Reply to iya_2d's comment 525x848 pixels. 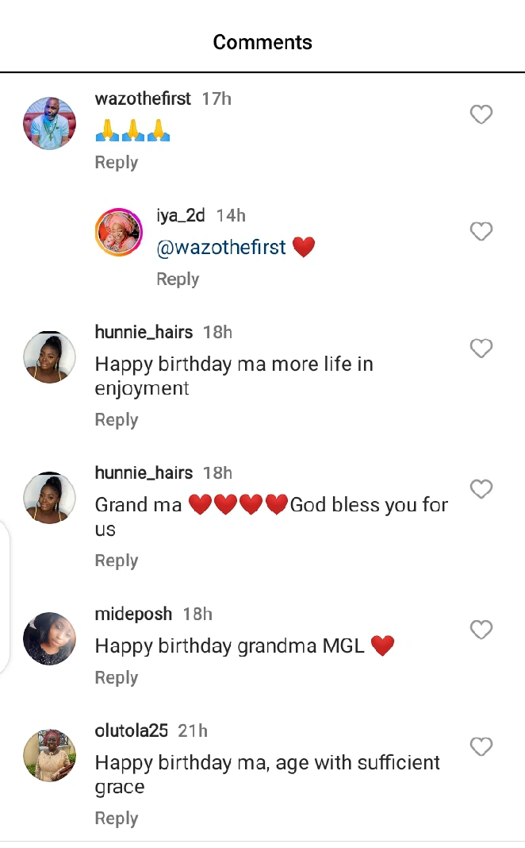coord(178,279)
